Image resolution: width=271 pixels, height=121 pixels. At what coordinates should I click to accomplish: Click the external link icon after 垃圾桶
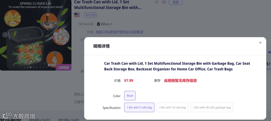coord(142,32)
